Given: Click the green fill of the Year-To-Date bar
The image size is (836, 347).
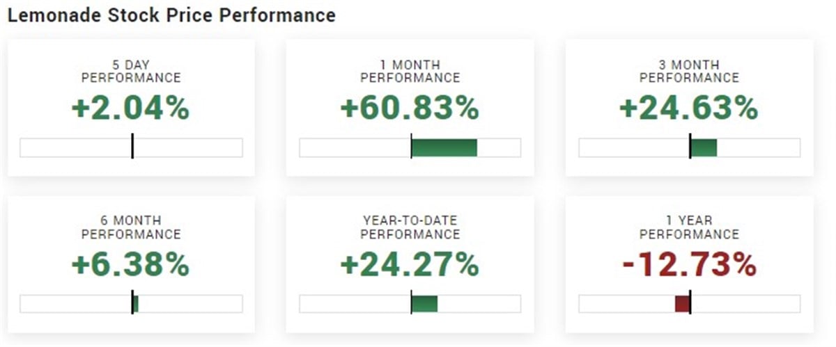Looking at the screenshot, I should [424, 304].
